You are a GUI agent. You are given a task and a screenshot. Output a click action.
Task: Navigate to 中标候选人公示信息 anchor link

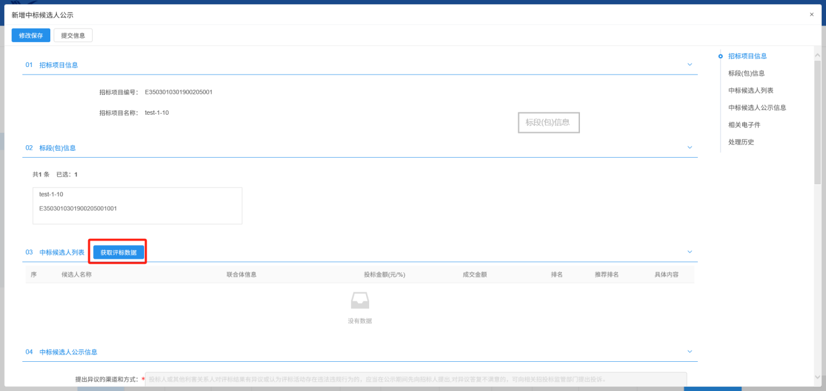(757, 107)
